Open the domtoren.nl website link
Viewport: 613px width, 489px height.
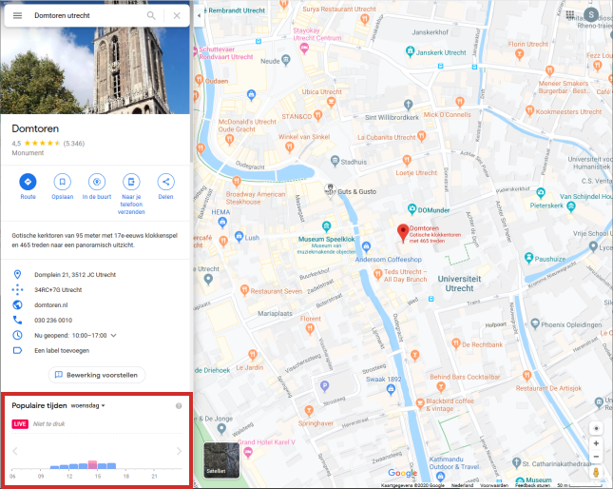click(x=50, y=304)
